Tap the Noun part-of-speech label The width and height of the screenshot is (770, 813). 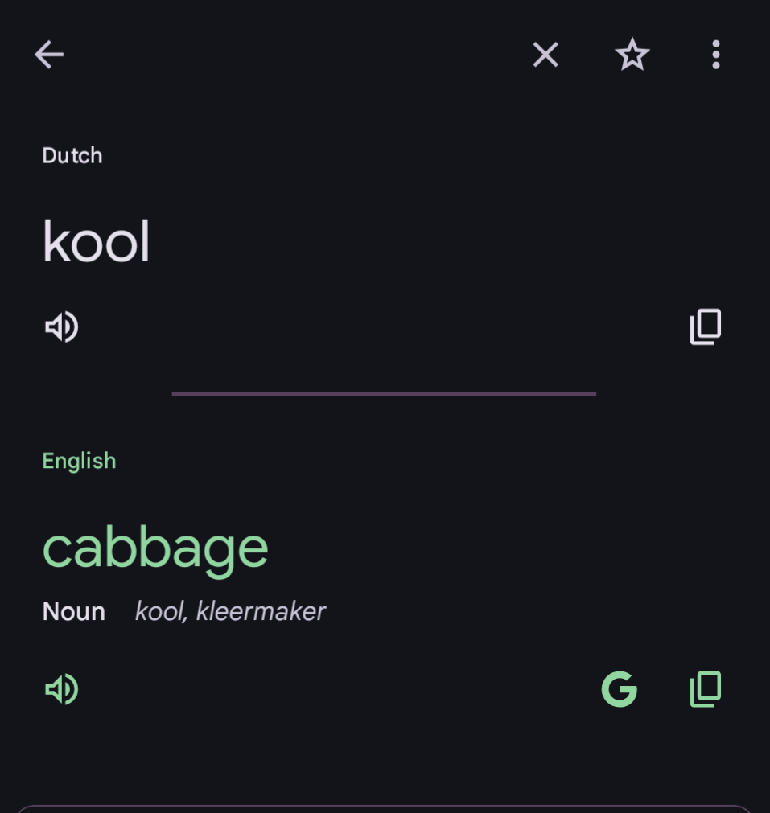(74, 611)
